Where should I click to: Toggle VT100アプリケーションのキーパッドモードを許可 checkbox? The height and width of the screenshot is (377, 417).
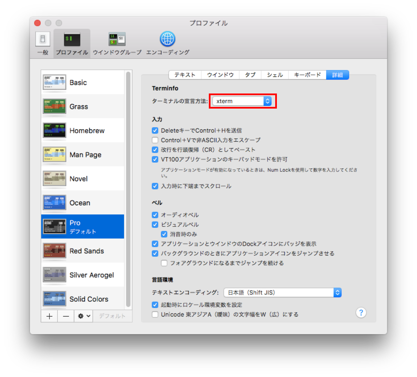click(x=155, y=159)
